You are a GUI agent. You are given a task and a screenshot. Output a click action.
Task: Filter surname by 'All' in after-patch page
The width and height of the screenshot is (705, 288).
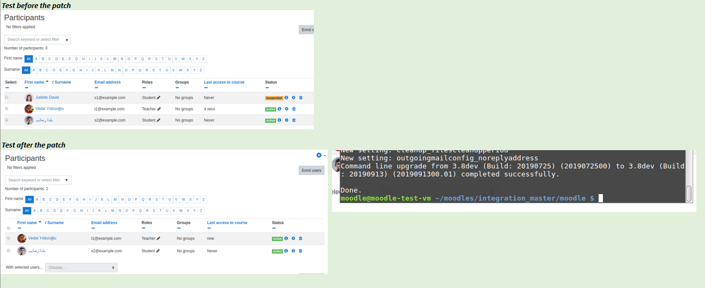coord(27,211)
